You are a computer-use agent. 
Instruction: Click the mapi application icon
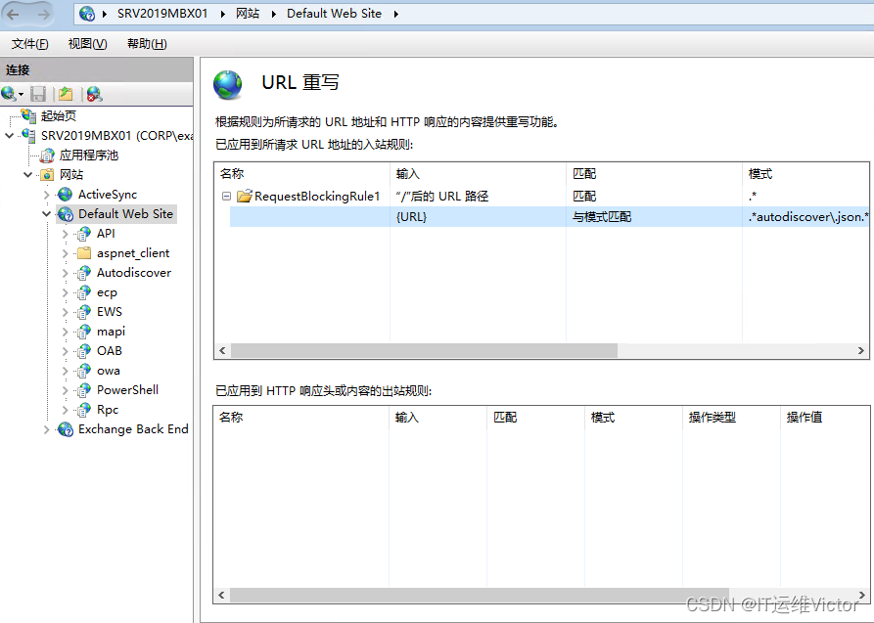click(83, 332)
